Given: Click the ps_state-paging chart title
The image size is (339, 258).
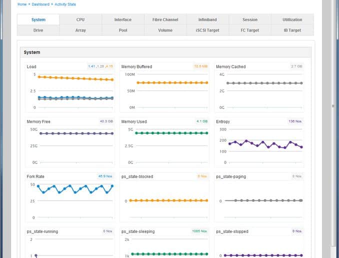Looking at the screenshot, I should pyautogui.click(x=231, y=176).
